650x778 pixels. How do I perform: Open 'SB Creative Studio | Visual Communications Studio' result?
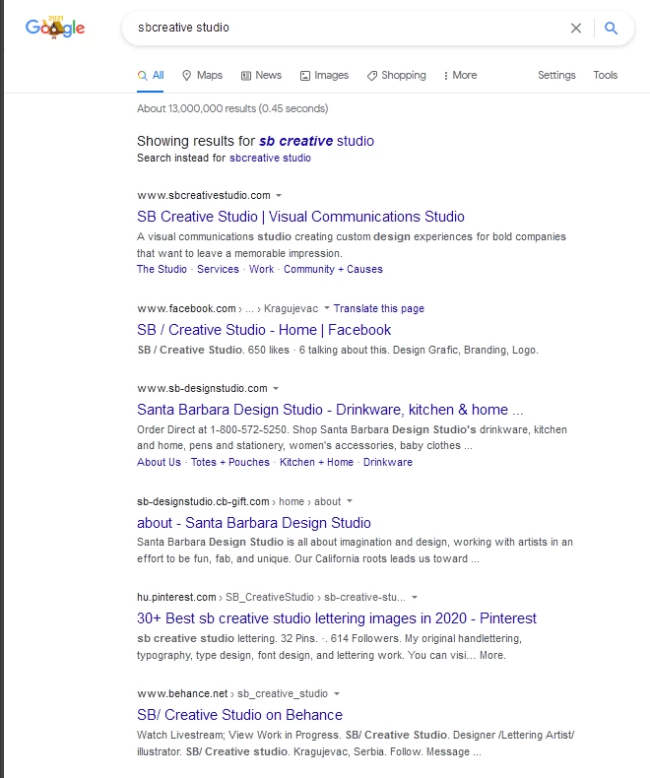300,217
